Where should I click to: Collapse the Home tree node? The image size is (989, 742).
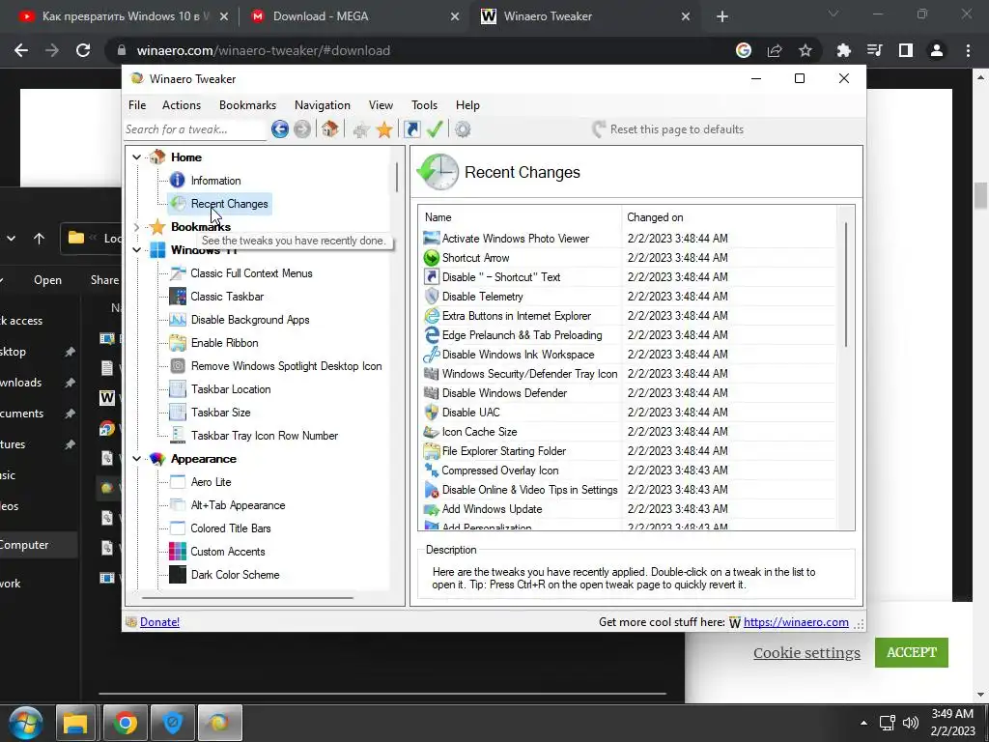137,157
